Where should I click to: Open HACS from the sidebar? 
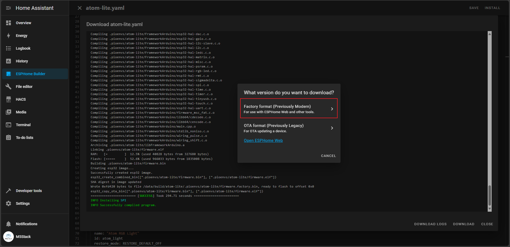coord(35,99)
